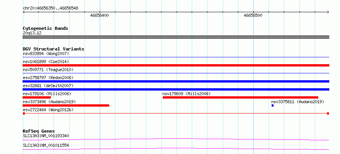340x154 pixels.
Task: Click the nsv833994 (Wong2007) label
Action: coord(46,53)
